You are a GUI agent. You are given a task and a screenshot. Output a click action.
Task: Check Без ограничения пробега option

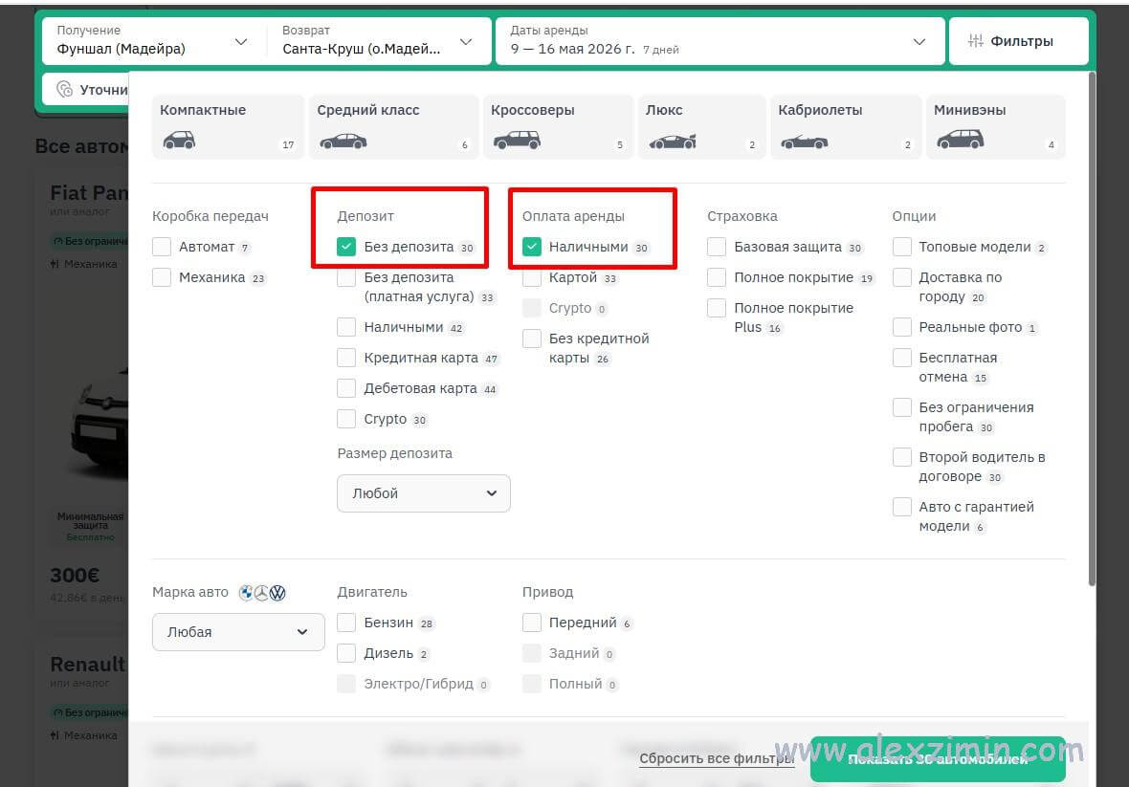click(x=902, y=407)
